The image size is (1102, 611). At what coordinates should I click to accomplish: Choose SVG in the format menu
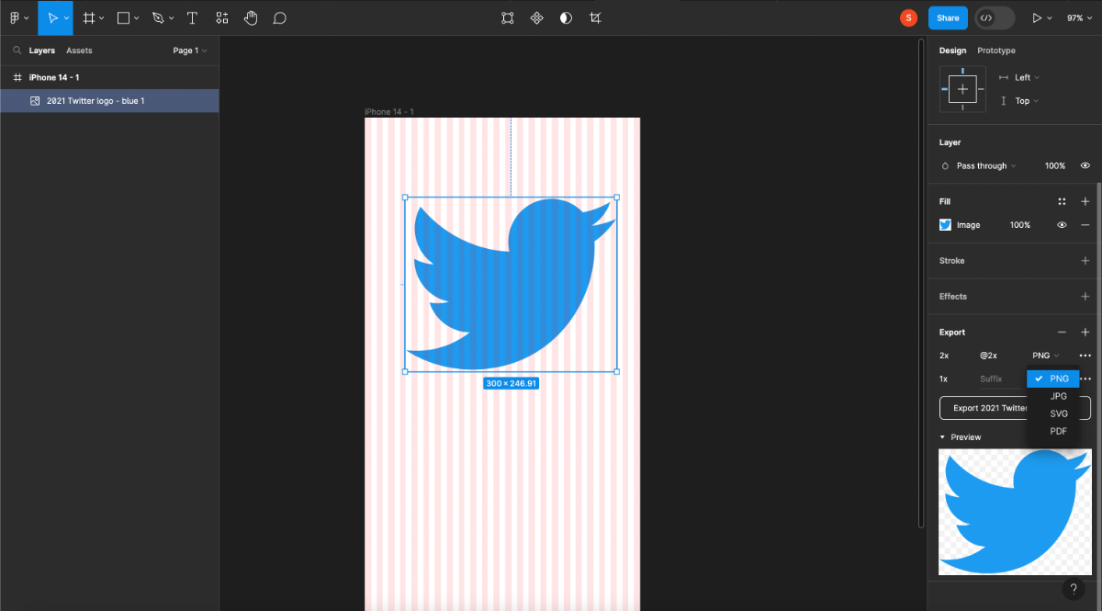(1052, 413)
